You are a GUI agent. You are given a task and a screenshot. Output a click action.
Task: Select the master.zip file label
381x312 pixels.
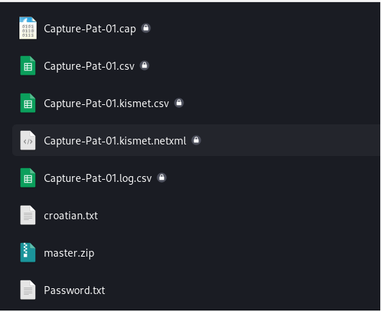[x=69, y=254]
